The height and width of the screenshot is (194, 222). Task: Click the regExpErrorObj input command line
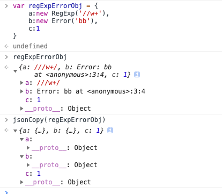click(40, 57)
